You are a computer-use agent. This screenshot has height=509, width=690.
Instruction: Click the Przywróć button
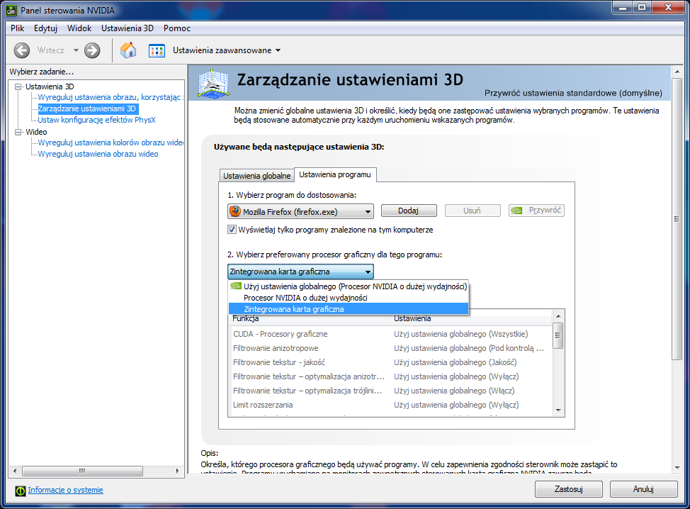[x=536, y=211]
